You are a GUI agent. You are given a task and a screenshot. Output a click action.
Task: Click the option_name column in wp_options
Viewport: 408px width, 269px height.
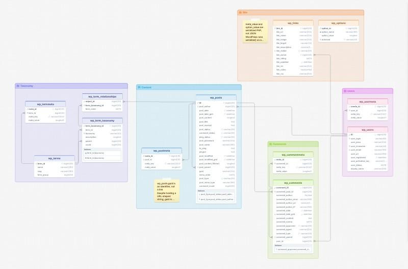(x=339, y=32)
